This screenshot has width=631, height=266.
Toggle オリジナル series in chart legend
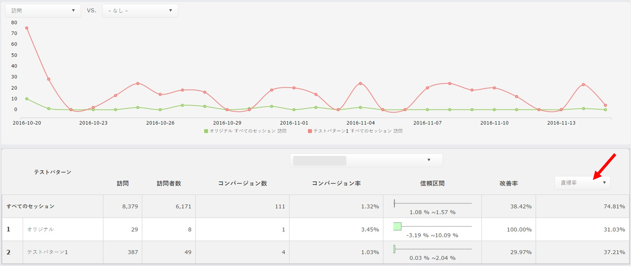click(x=245, y=131)
